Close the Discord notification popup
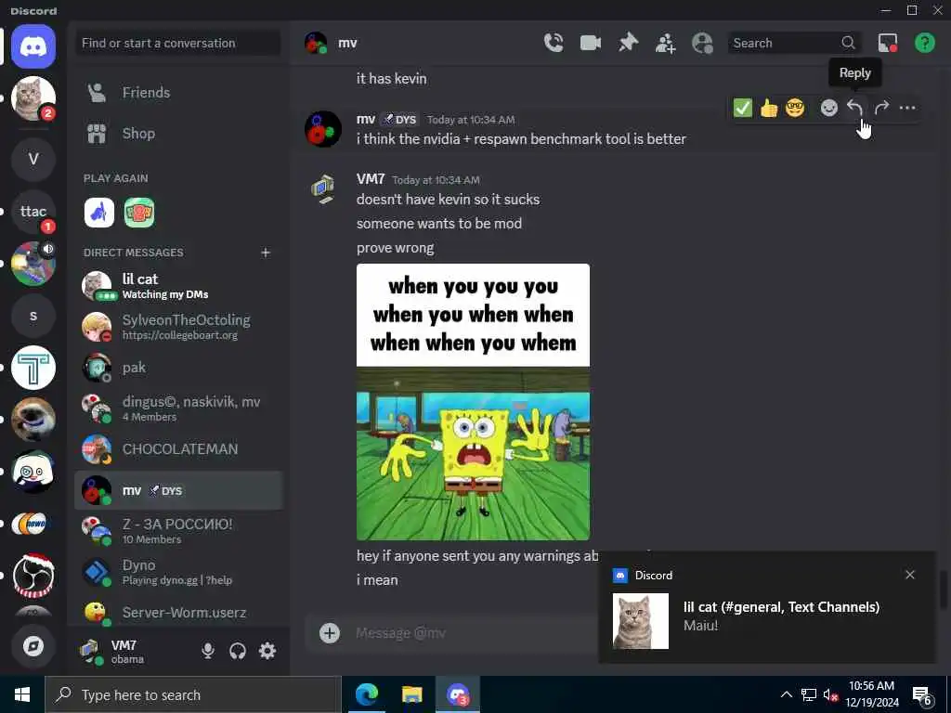The width and height of the screenshot is (951, 713). [910, 575]
